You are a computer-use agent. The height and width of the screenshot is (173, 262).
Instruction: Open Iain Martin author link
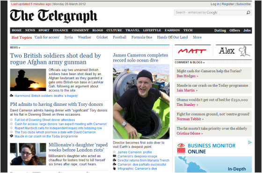pos(187,90)
